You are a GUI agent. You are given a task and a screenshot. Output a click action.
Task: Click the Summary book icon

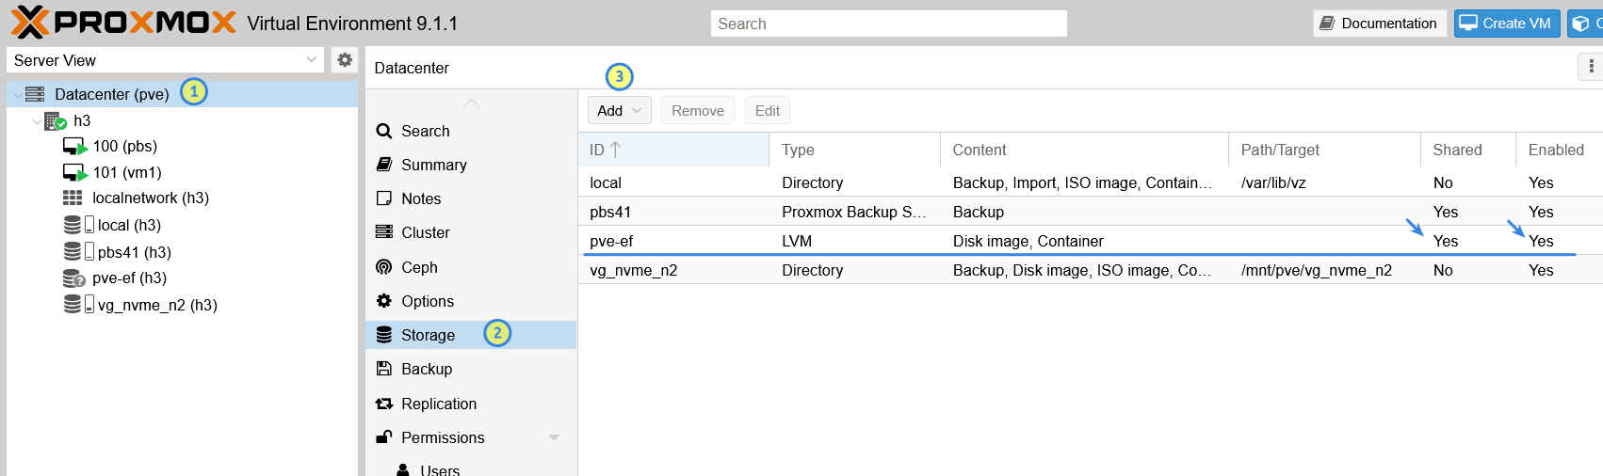click(x=384, y=165)
